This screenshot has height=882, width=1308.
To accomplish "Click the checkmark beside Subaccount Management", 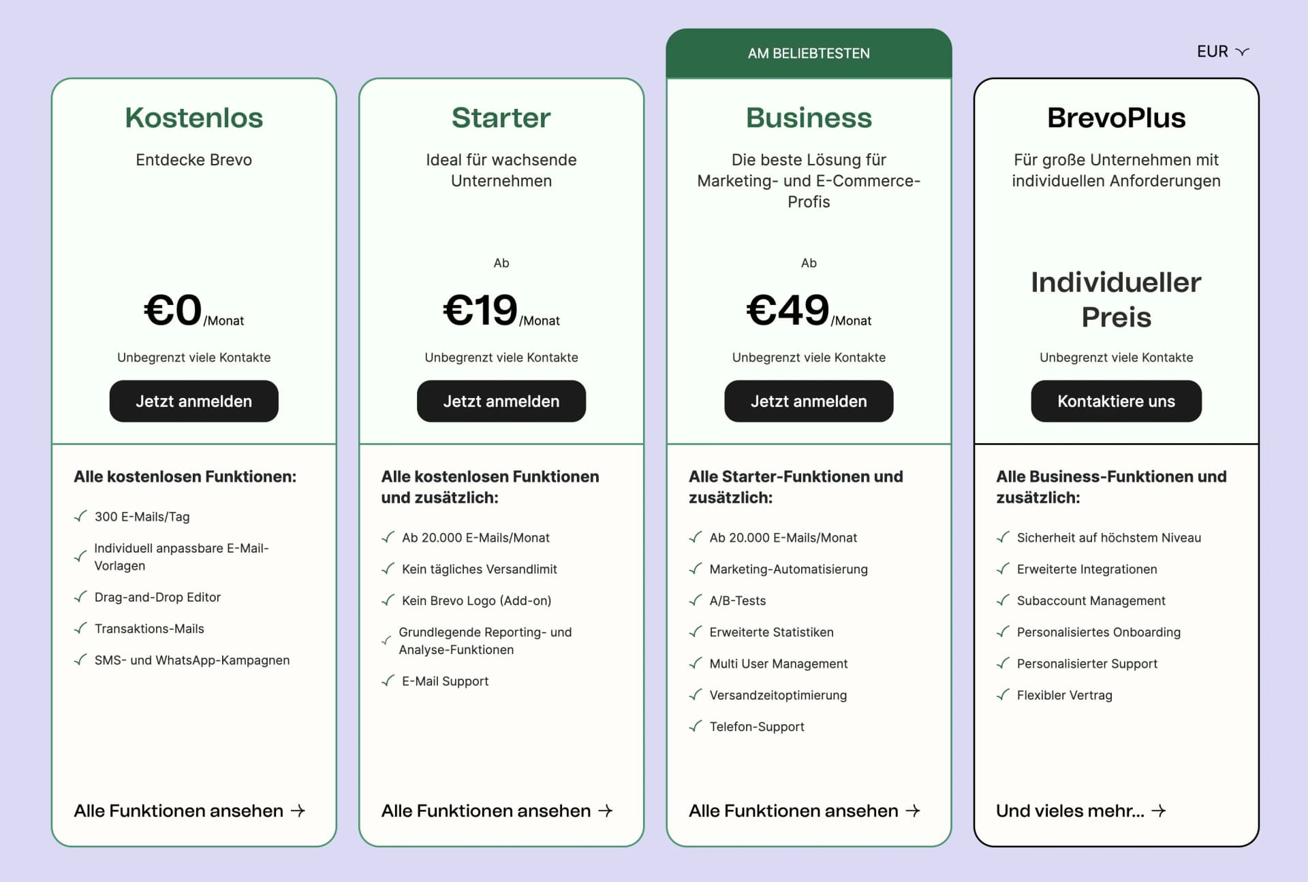I will pyautogui.click(x=1003, y=600).
